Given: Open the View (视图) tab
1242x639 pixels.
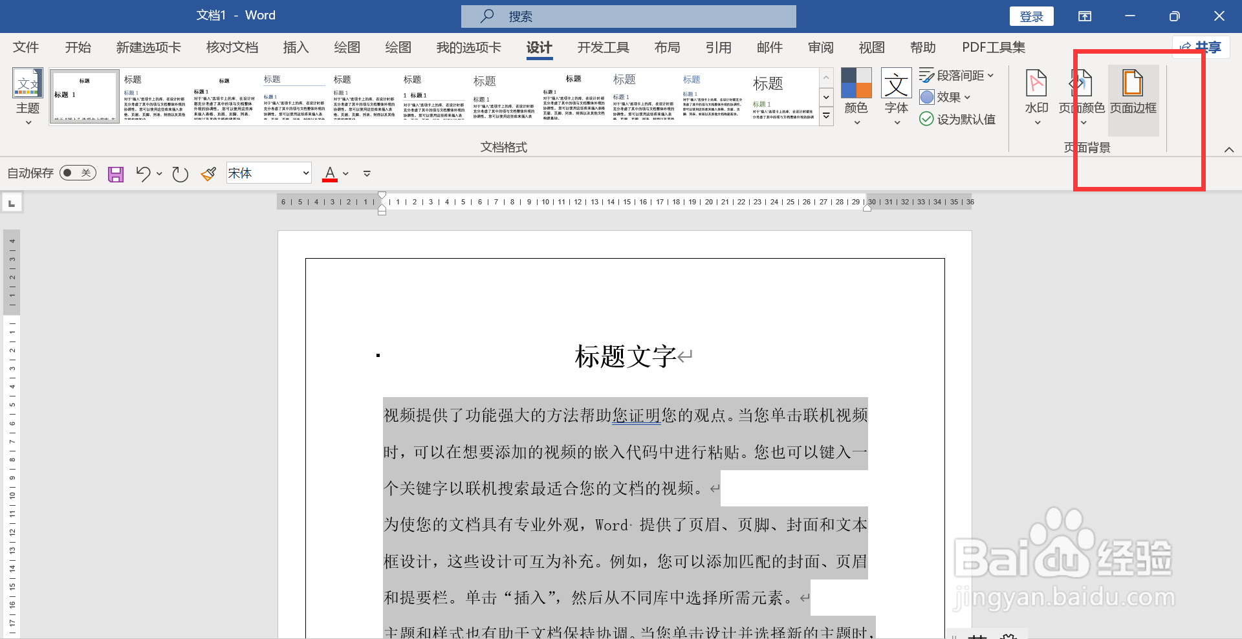Looking at the screenshot, I should tap(872, 47).
